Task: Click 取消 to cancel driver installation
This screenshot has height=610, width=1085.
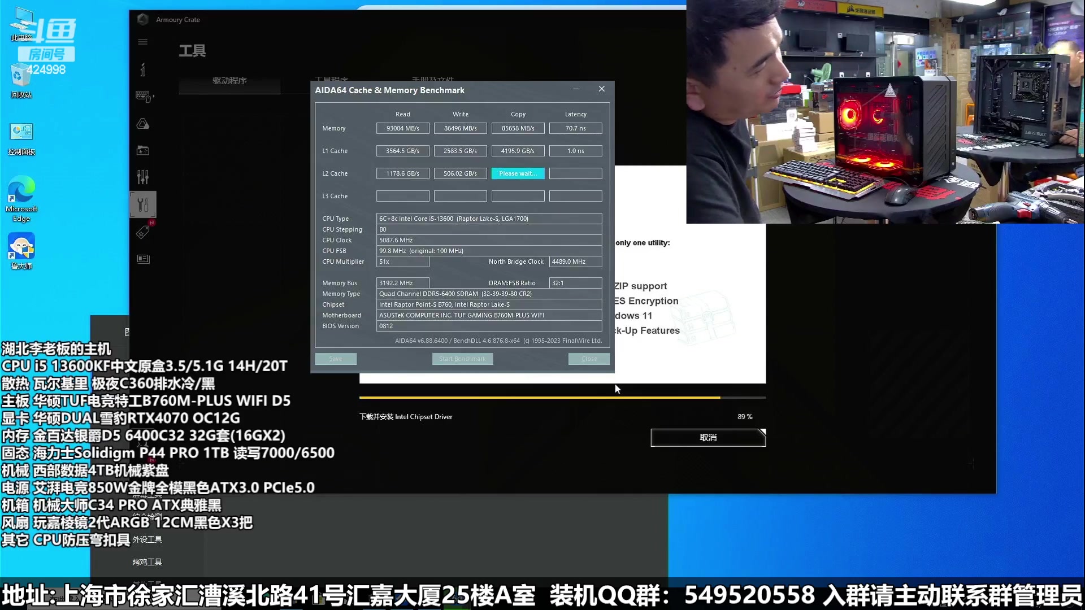Action: pos(708,438)
